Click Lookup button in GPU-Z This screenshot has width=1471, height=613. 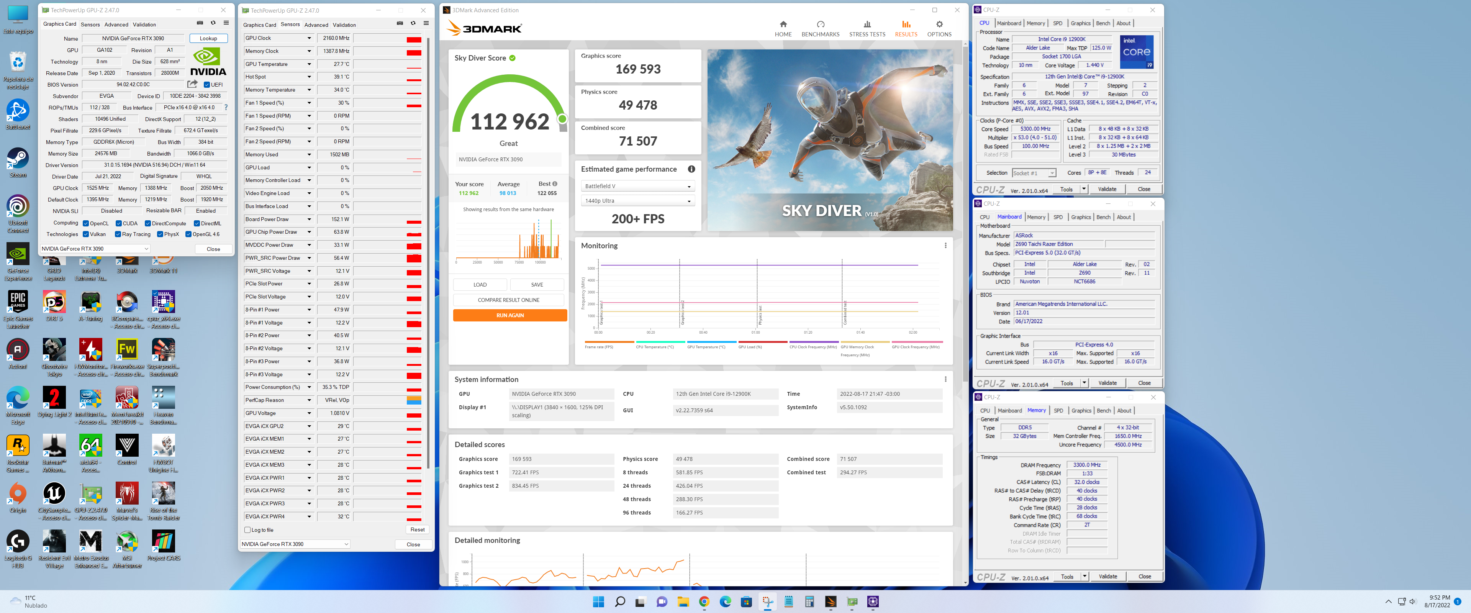(x=208, y=38)
